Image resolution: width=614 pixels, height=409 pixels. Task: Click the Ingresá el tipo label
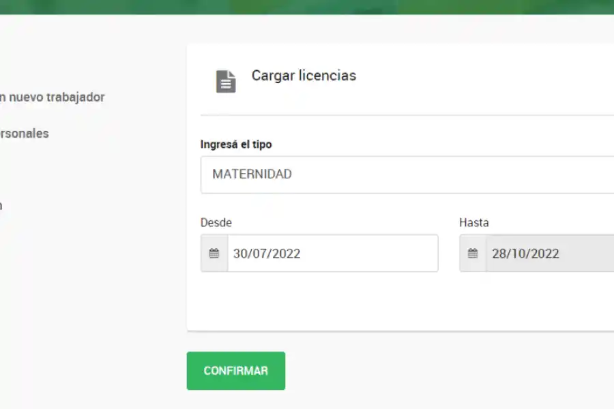[x=236, y=145]
